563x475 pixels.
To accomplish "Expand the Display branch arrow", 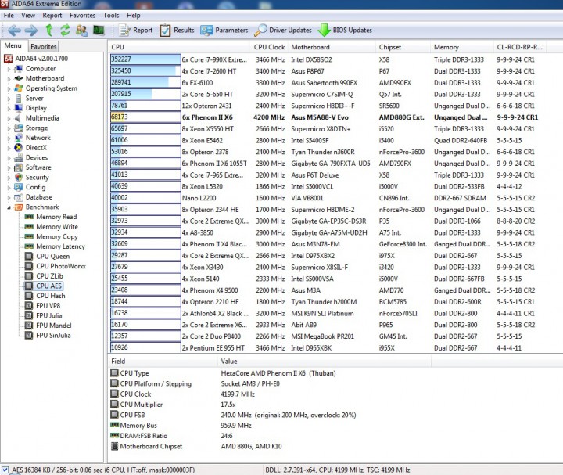I will click(x=9, y=109).
